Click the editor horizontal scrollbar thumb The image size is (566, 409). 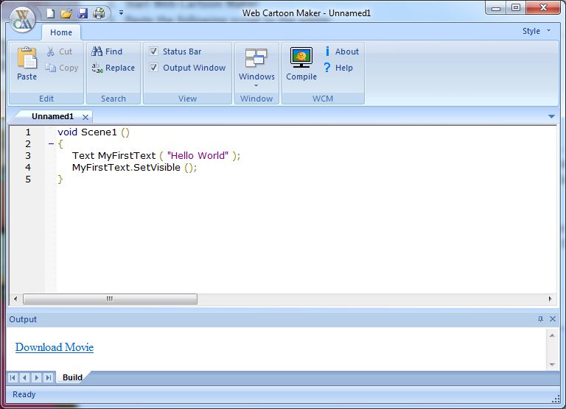[x=110, y=299]
